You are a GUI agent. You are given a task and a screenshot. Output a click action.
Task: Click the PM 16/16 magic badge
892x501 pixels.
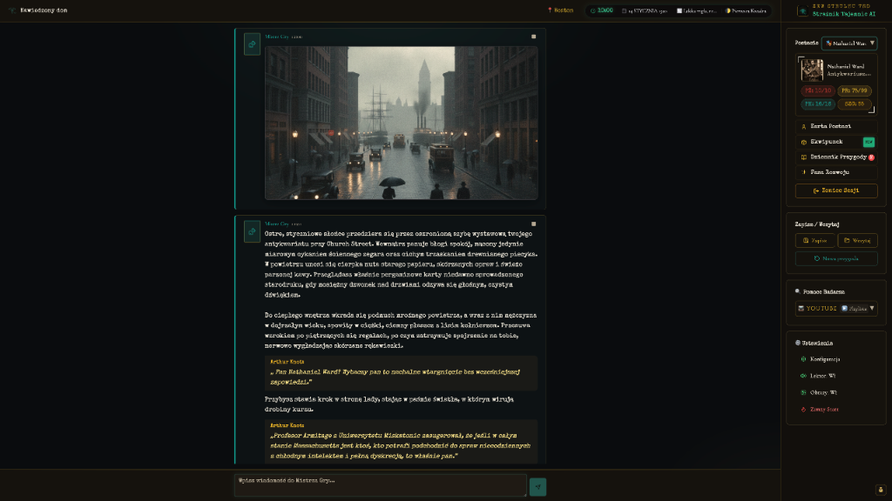point(817,104)
